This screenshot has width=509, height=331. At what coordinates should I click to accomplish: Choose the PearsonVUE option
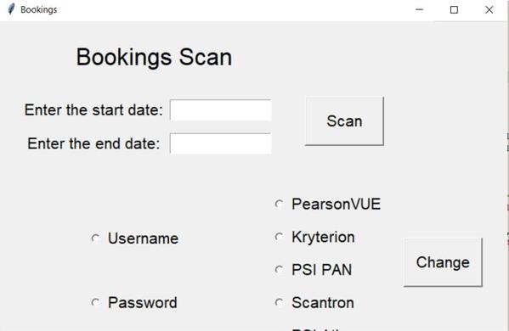pos(279,204)
